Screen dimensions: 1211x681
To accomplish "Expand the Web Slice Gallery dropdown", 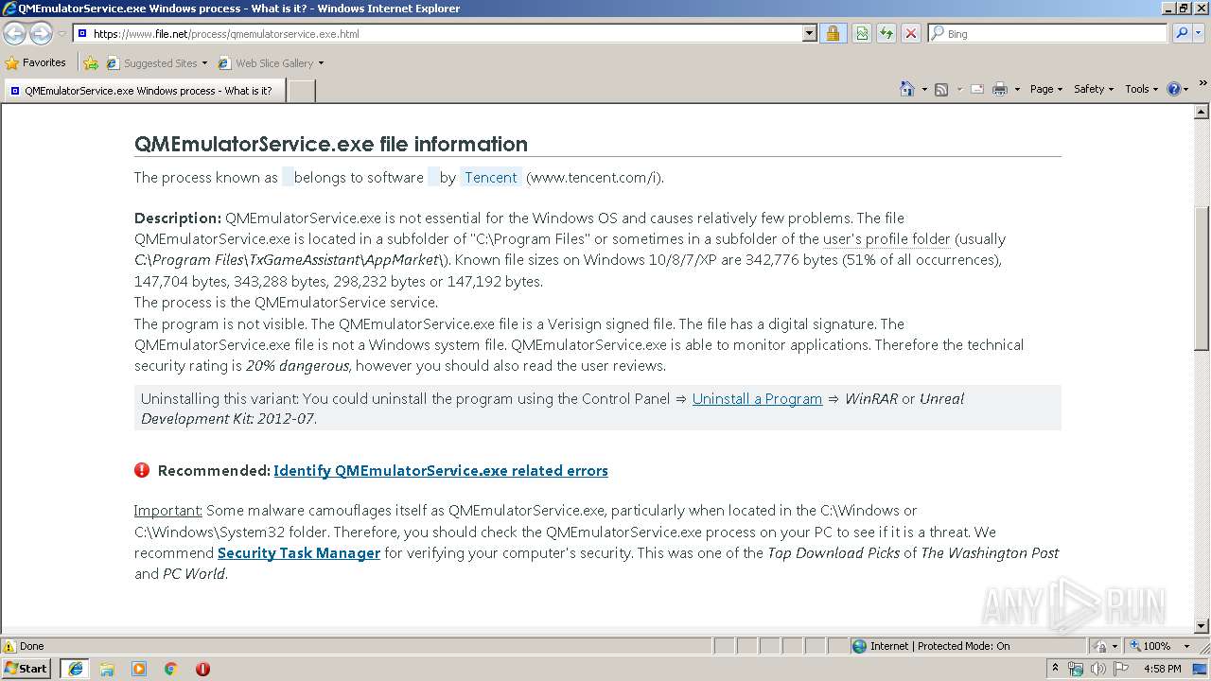I will [x=321, y=63].
